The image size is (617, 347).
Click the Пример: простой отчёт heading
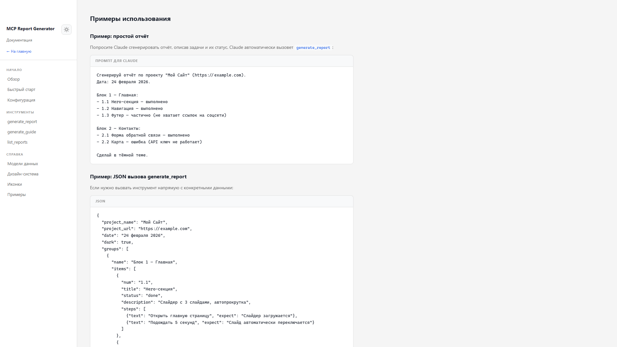(119, 36)
